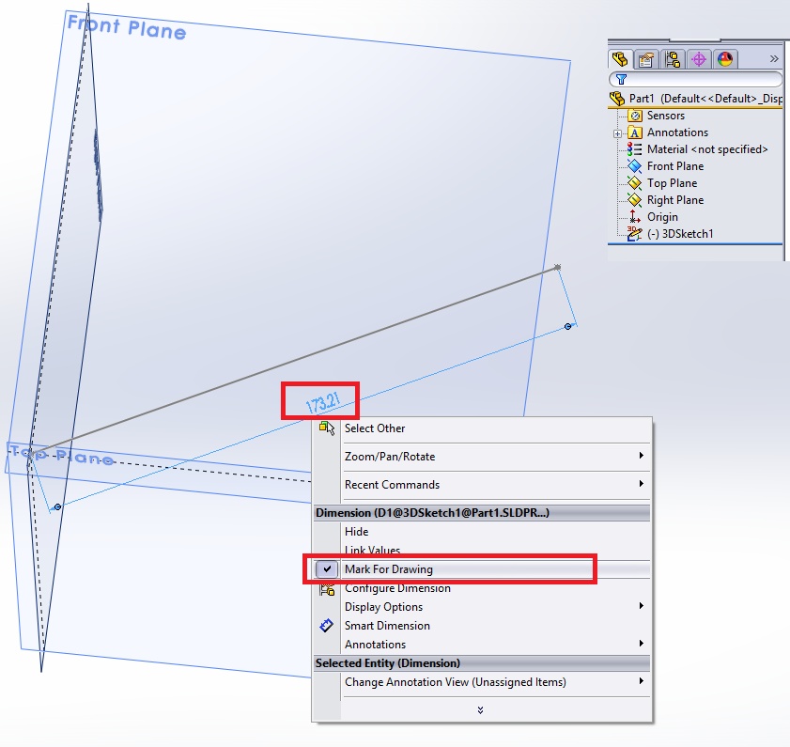Viewport: 790px width, 747px height.
Task: Select the Sensors folder
Action: pyautogui.click(x=666, y=116)
